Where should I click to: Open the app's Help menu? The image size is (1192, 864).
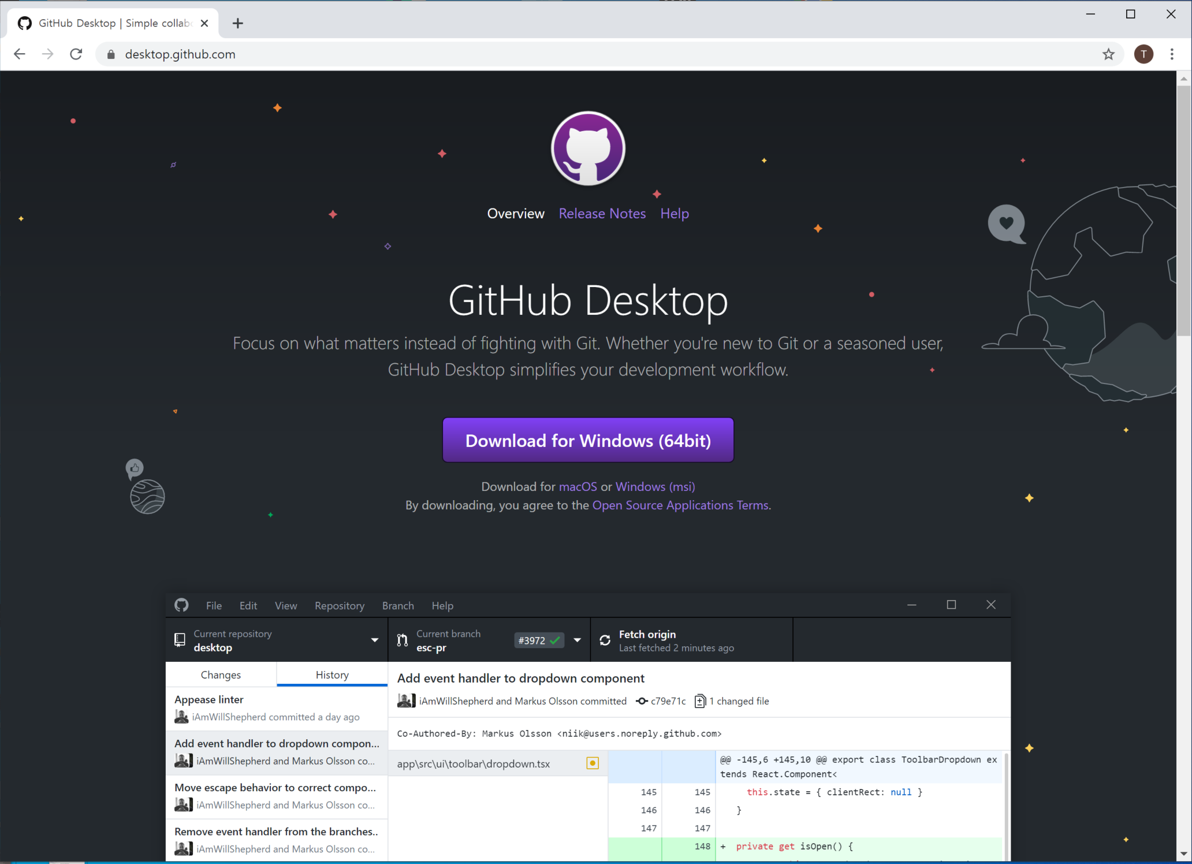[442, 606]
